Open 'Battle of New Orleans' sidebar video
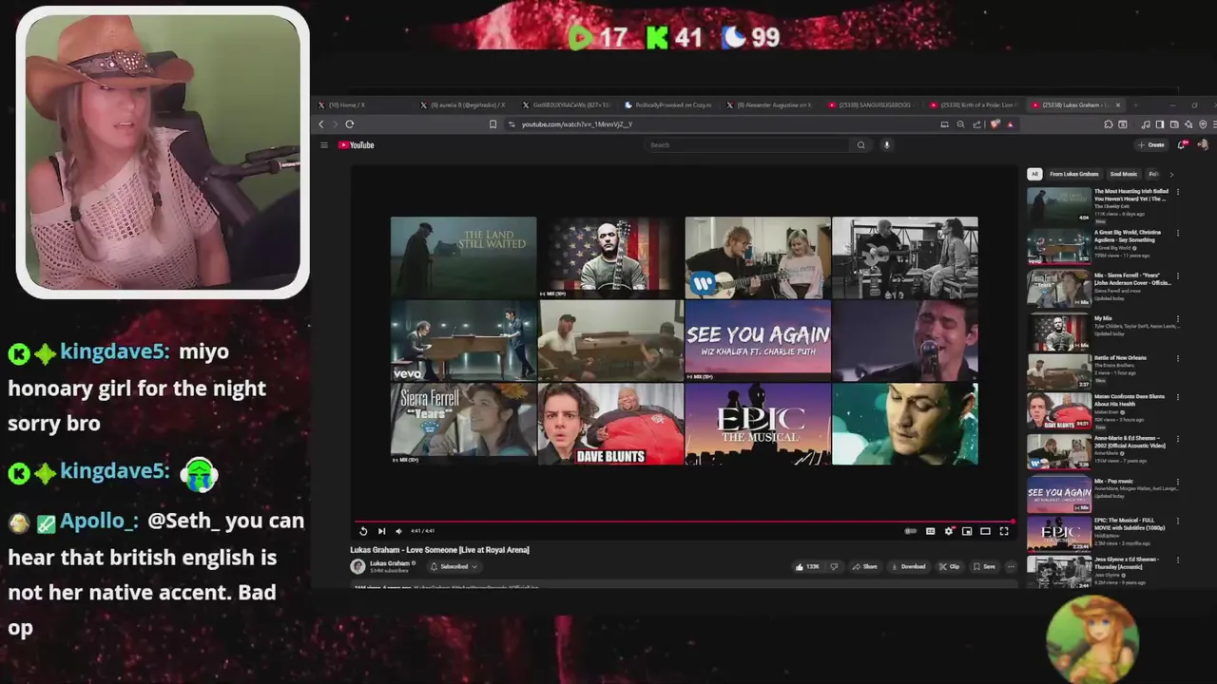Viewport: 1217px width, 684px height. tap(1102, 370)
